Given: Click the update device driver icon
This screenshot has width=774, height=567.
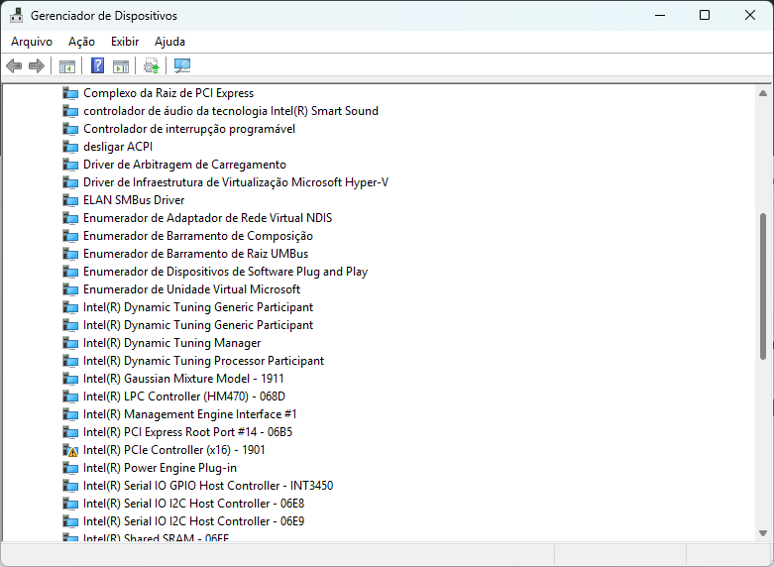Looking at the screenshot, I should pyautogui.click(x=151, y=65).
